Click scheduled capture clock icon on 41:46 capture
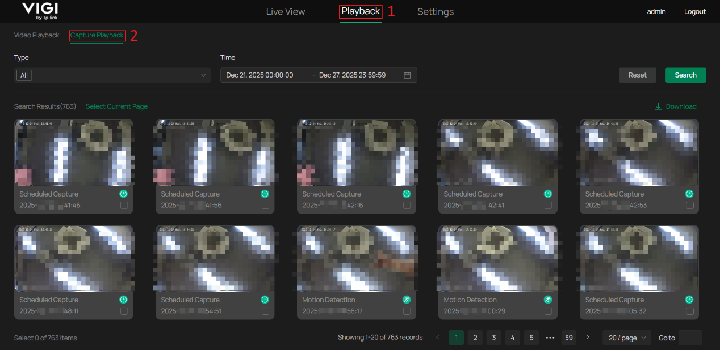Viewport: 720px width, 350px height. click(x=124, y=194)
